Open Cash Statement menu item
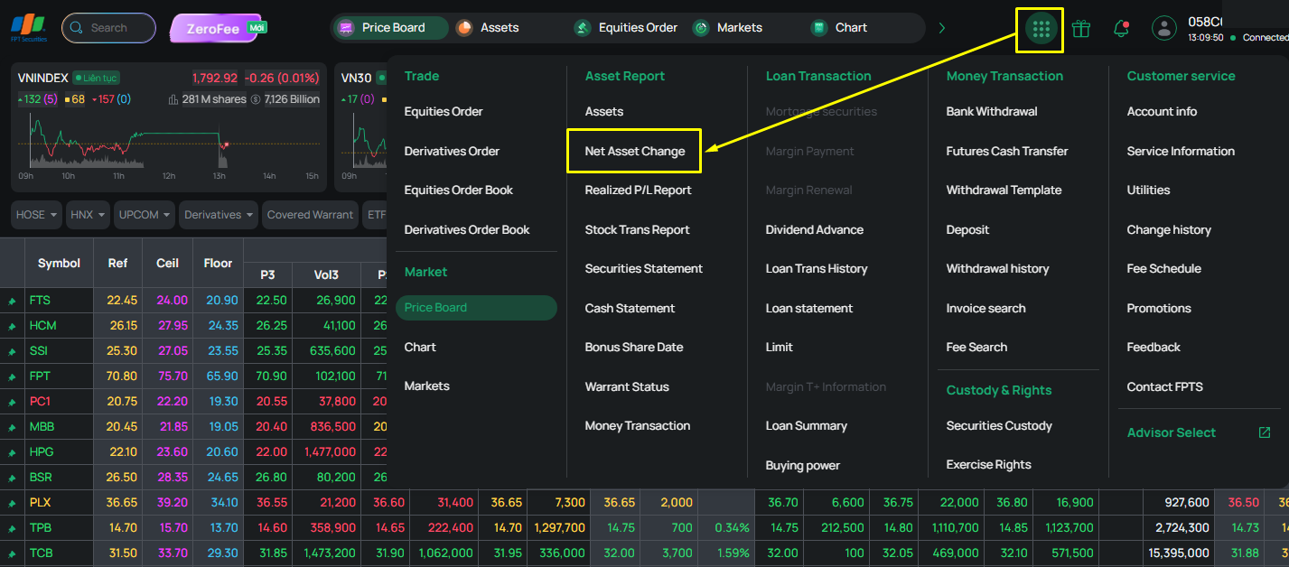 (630, 308)
